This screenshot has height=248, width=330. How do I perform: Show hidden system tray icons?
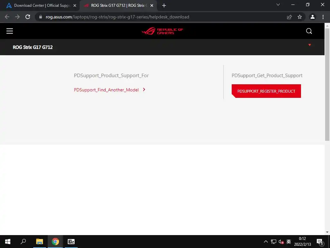pyautogui.click(x=266, y=242)
